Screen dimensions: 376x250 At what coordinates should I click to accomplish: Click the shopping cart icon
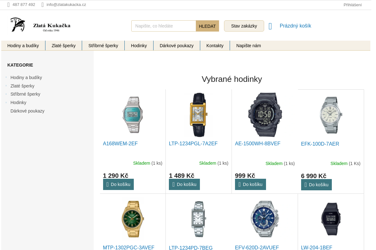coord(270,26)
